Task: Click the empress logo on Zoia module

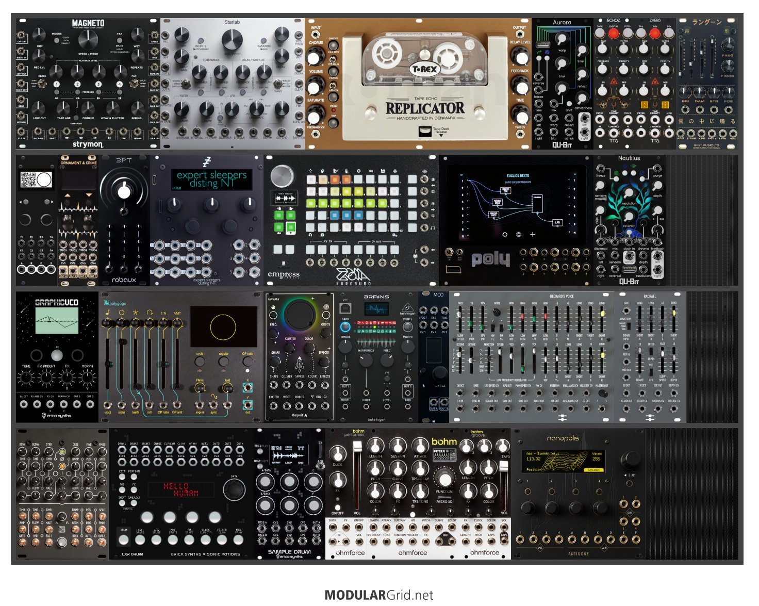Action: (284, 275)
